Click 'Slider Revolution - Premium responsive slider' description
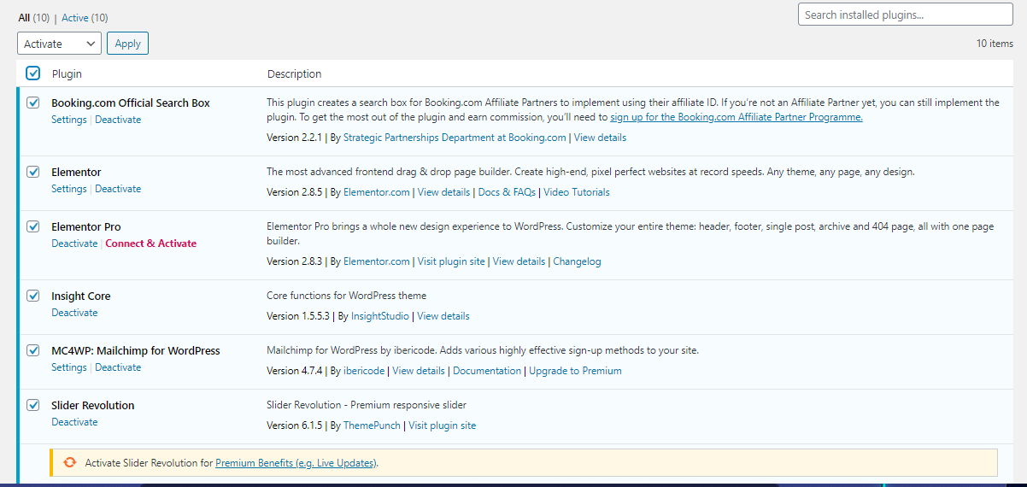This screenshot has height=487, width=1027. coord(367,405)
